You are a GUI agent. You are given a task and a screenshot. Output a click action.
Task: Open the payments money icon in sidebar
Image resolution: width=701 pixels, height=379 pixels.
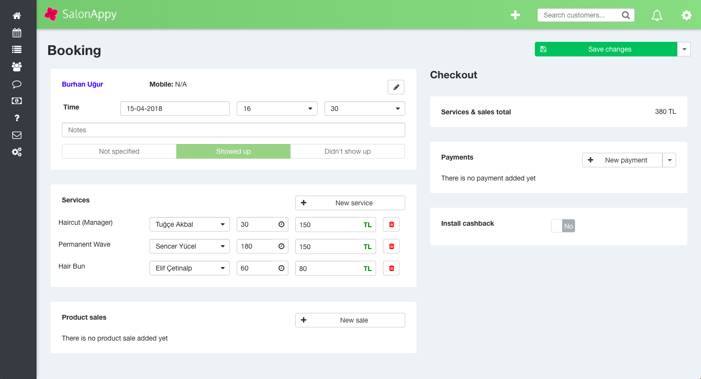click(17, 101)
